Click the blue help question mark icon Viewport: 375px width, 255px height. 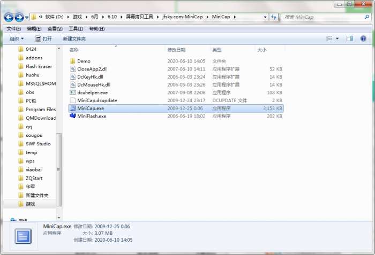(x=363, y=38)
